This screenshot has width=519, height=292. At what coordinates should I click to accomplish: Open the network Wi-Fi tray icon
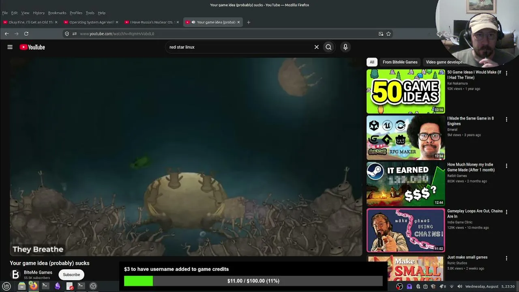tap(452, 286)
